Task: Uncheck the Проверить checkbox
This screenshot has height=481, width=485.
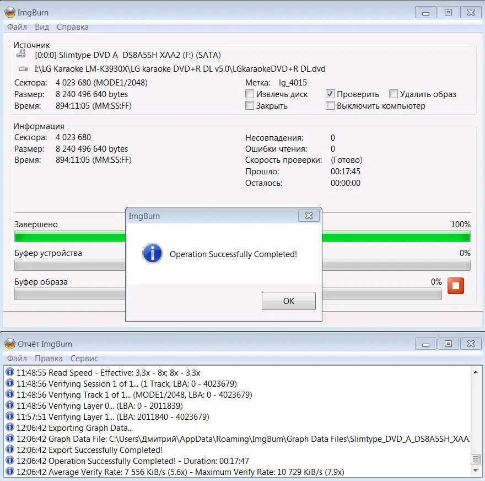Action: coord(330,94)
